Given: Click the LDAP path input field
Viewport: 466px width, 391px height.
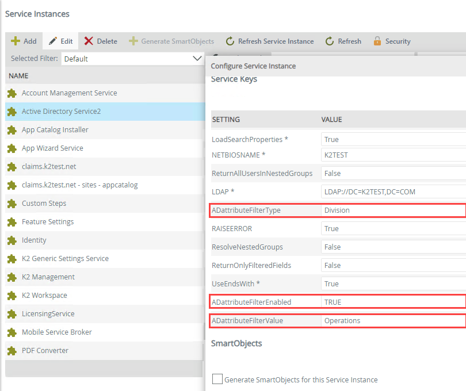Looking at the screenshot, I should coord(393,192).
